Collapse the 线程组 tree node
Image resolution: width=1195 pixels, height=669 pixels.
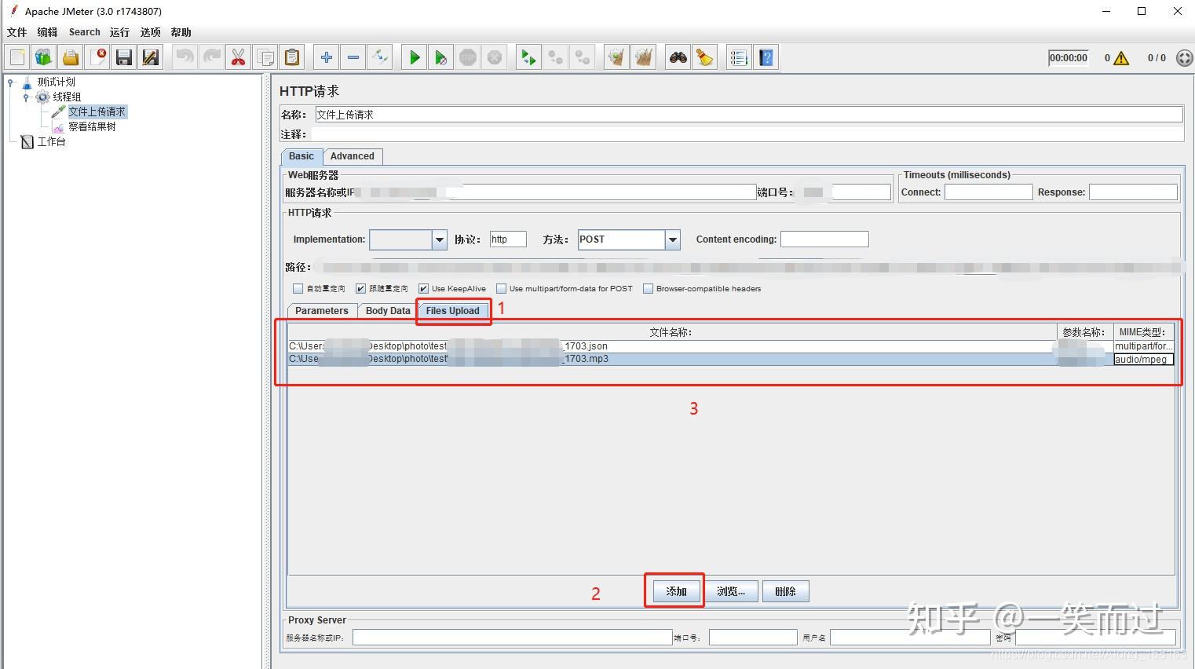tap(26, 97)
